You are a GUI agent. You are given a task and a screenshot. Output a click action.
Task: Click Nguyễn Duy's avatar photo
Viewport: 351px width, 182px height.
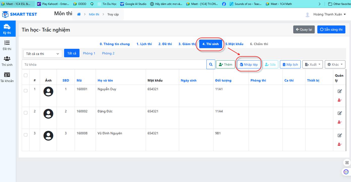48,92
